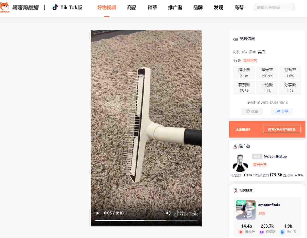The image size is (307, 238).
Task: Open the 种草 navigation tab
Action: pos(152,8)
